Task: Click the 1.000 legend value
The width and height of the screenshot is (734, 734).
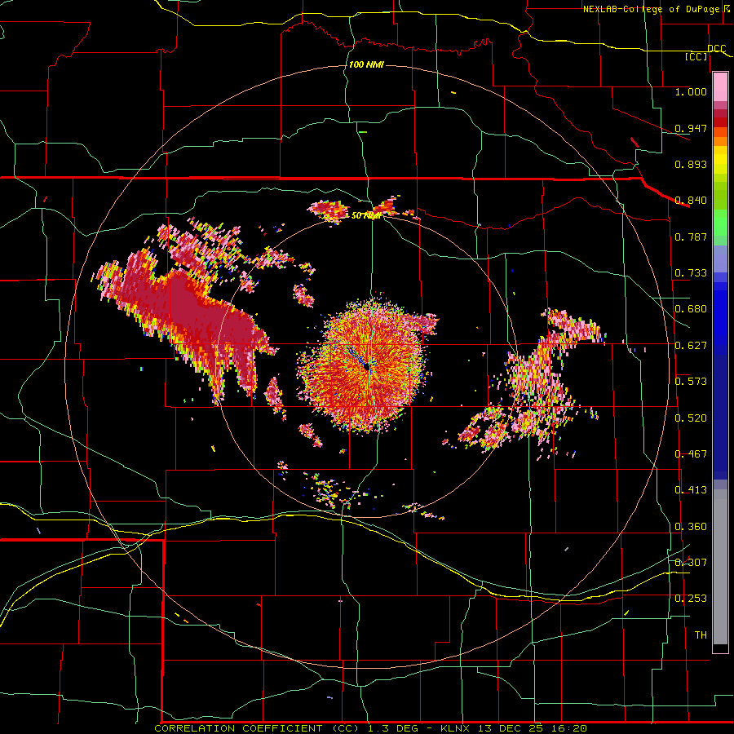Action: (691, 91)
